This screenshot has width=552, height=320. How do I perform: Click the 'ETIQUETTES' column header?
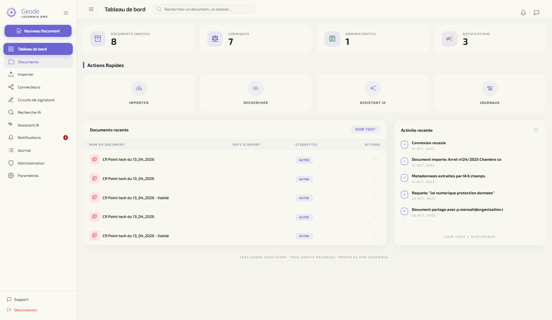pyautogui.click(x=306, y=145)
